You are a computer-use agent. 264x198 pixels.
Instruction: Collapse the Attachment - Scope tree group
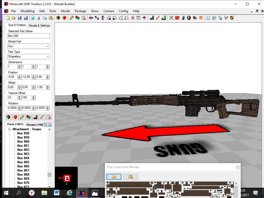pyautogui.click(x=10, y=129)
